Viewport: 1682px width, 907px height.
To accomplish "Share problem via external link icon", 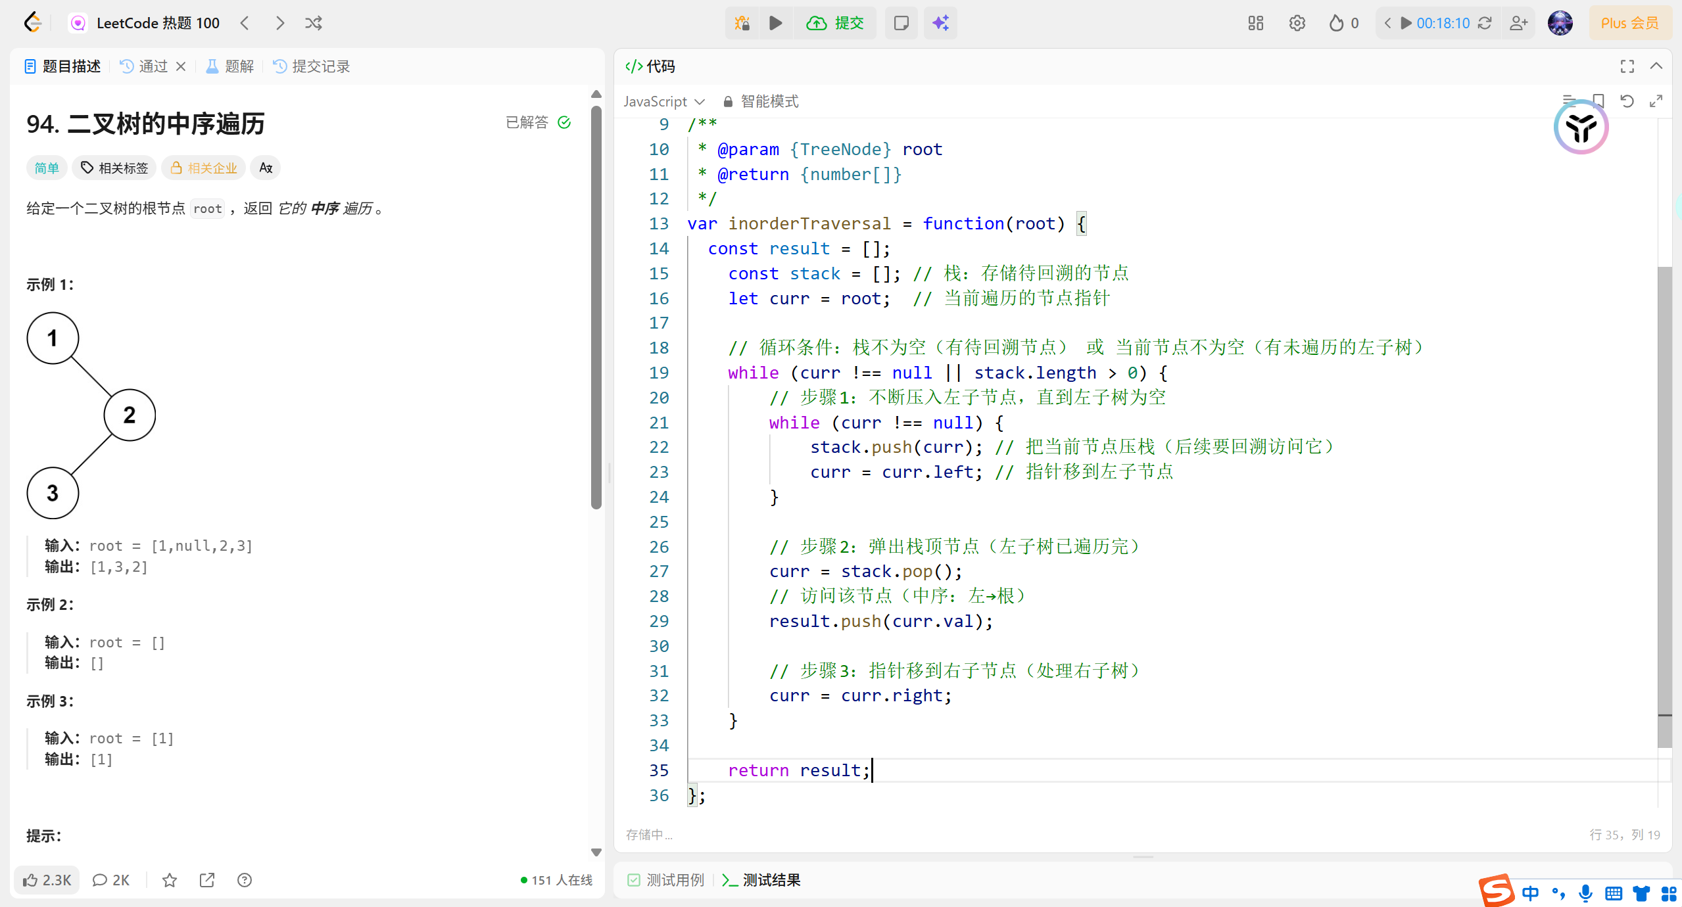I will 207,880.
